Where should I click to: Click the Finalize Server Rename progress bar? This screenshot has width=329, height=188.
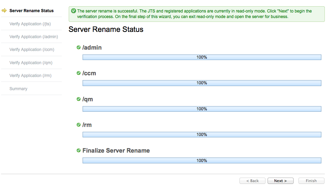tap(202, 161)
